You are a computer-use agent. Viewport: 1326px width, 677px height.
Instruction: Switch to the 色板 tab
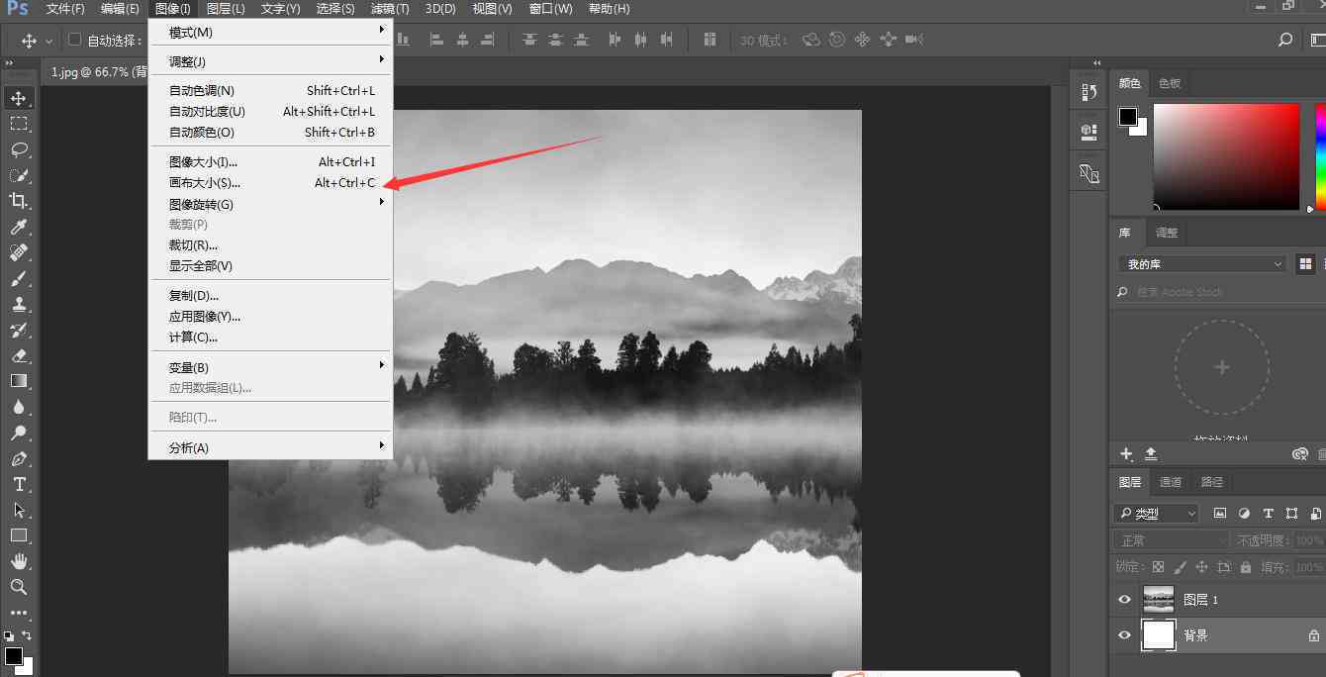tap(1170, 83)
